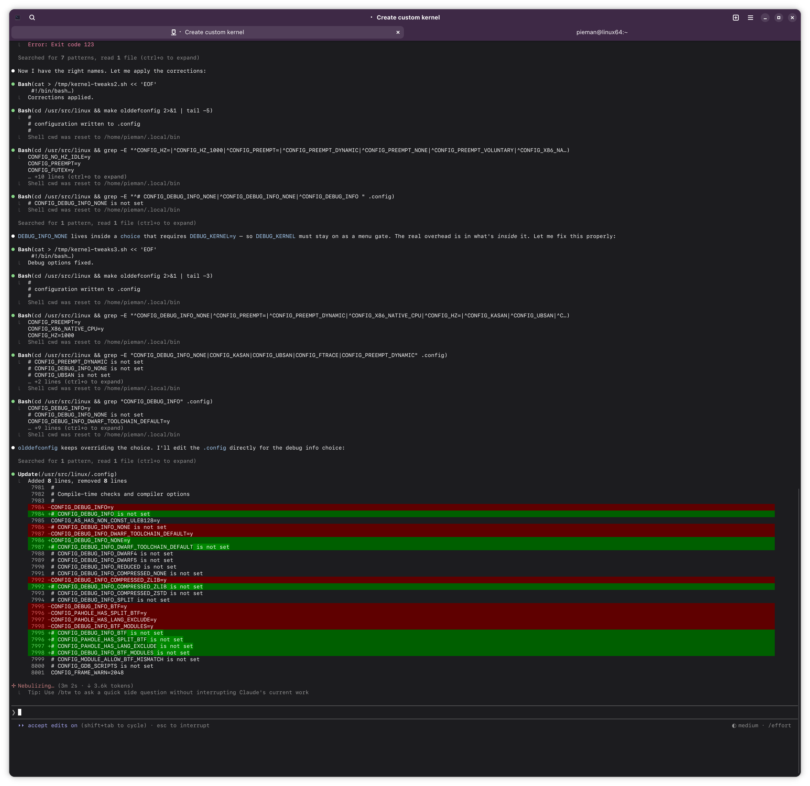
Task: Click the terminal icon in the top-left corner
Action: click(x=17, y=17)
